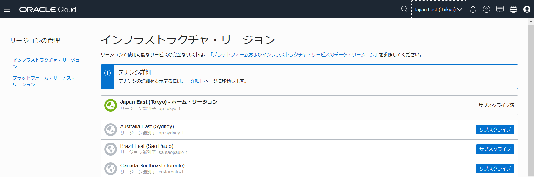This screenshot has height=177, width=534.
Task: Expand the Japan East (Tokyo) region selector
Action: pyautogui.click(x=438, y=10)
